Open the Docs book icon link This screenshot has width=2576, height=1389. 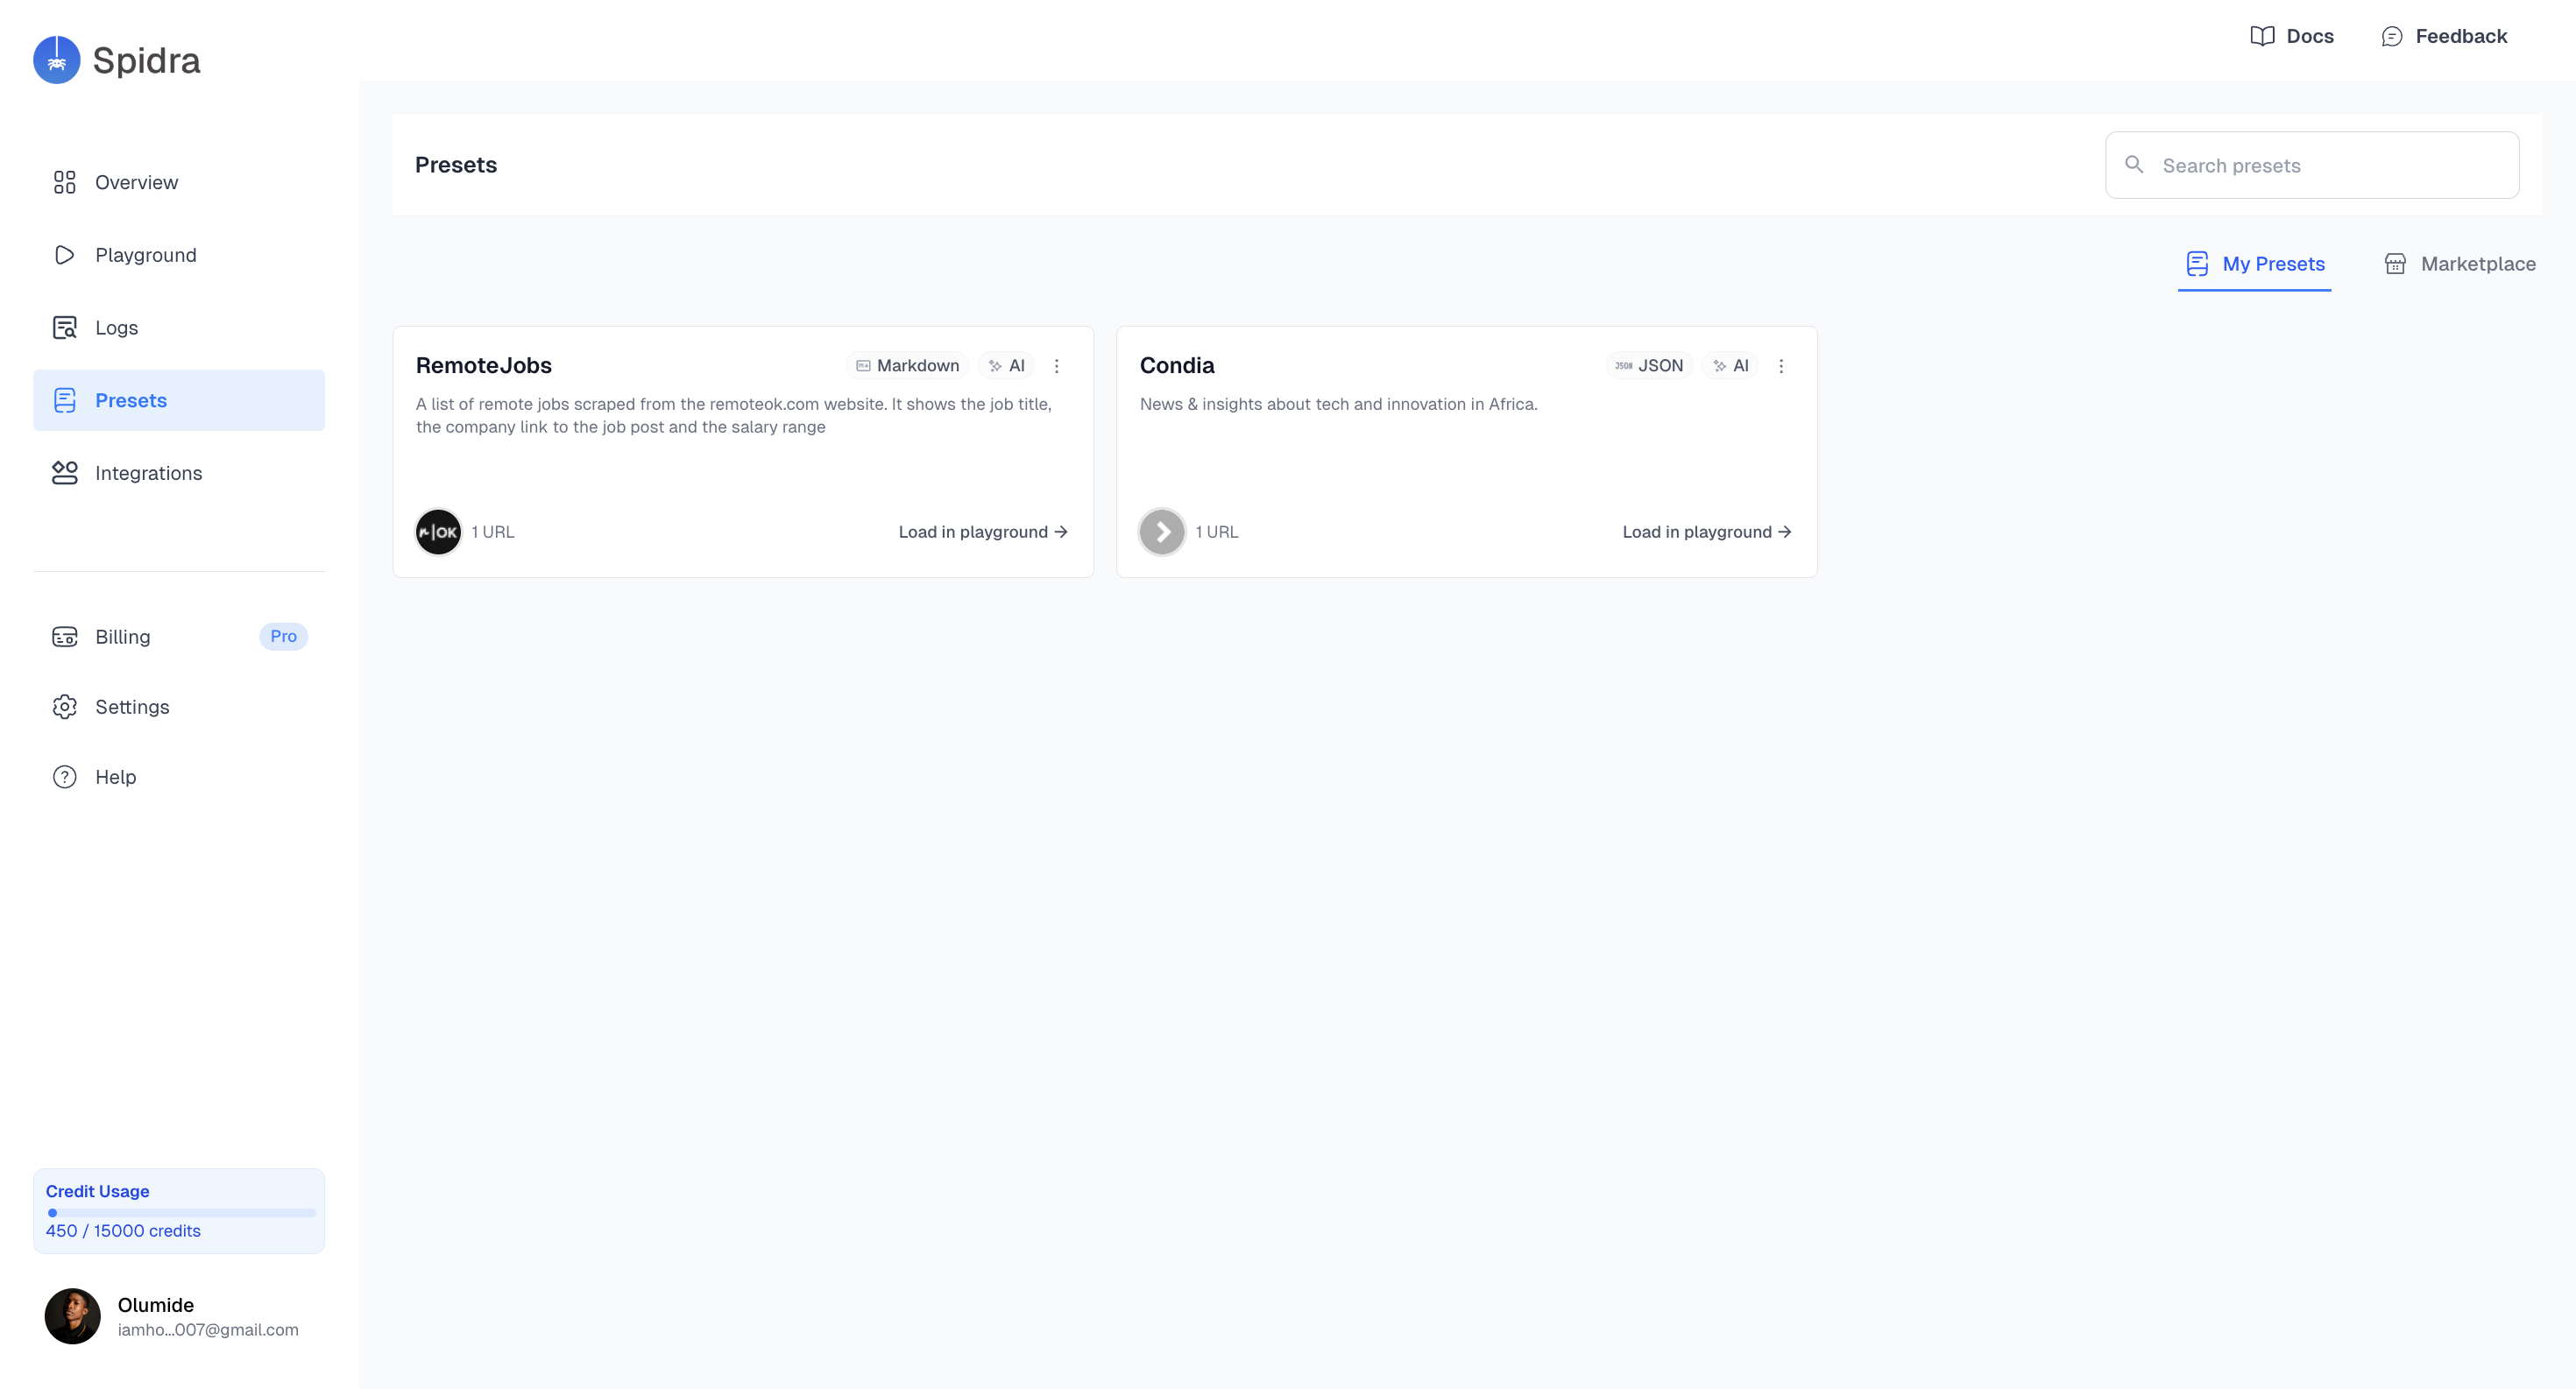(2262, 36)
